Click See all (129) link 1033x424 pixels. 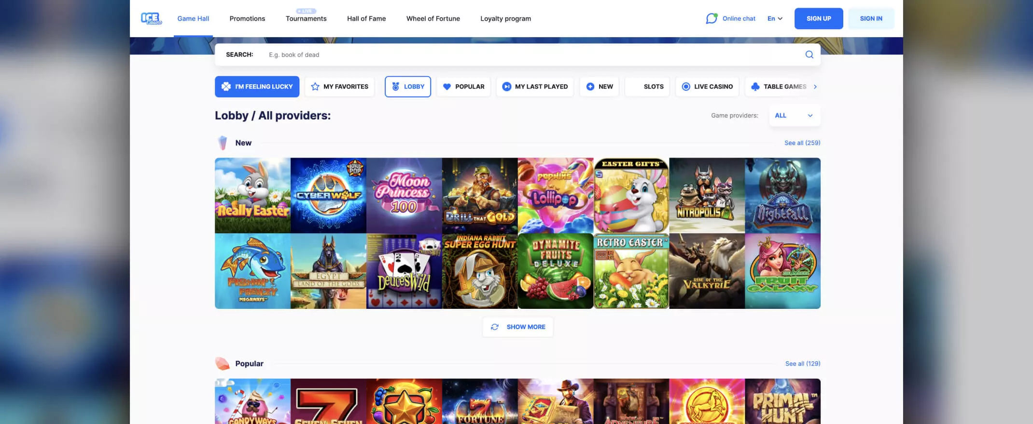click(803, 363)
